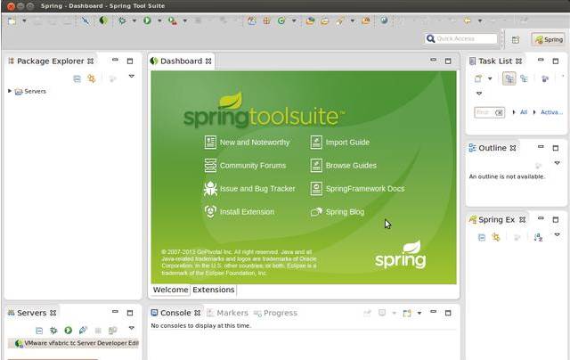Click the Spring Dashboard leaf icon in toolbar
Viewport: 570px width, 360px height.
tap(103, 20)
